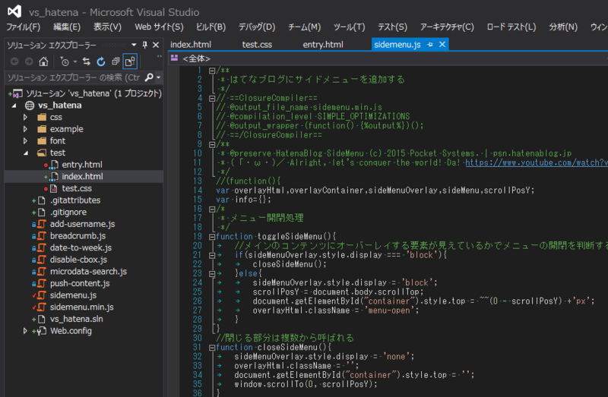Pin the sidemenu.js tab
Image resolution: width=608 pixels, height=397 pixels.
tap(430, 45)
